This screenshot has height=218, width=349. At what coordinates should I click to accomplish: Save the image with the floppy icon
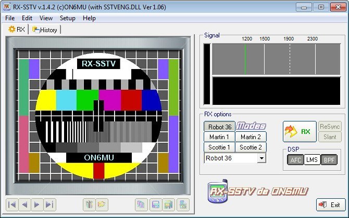(x=156, y=205)
